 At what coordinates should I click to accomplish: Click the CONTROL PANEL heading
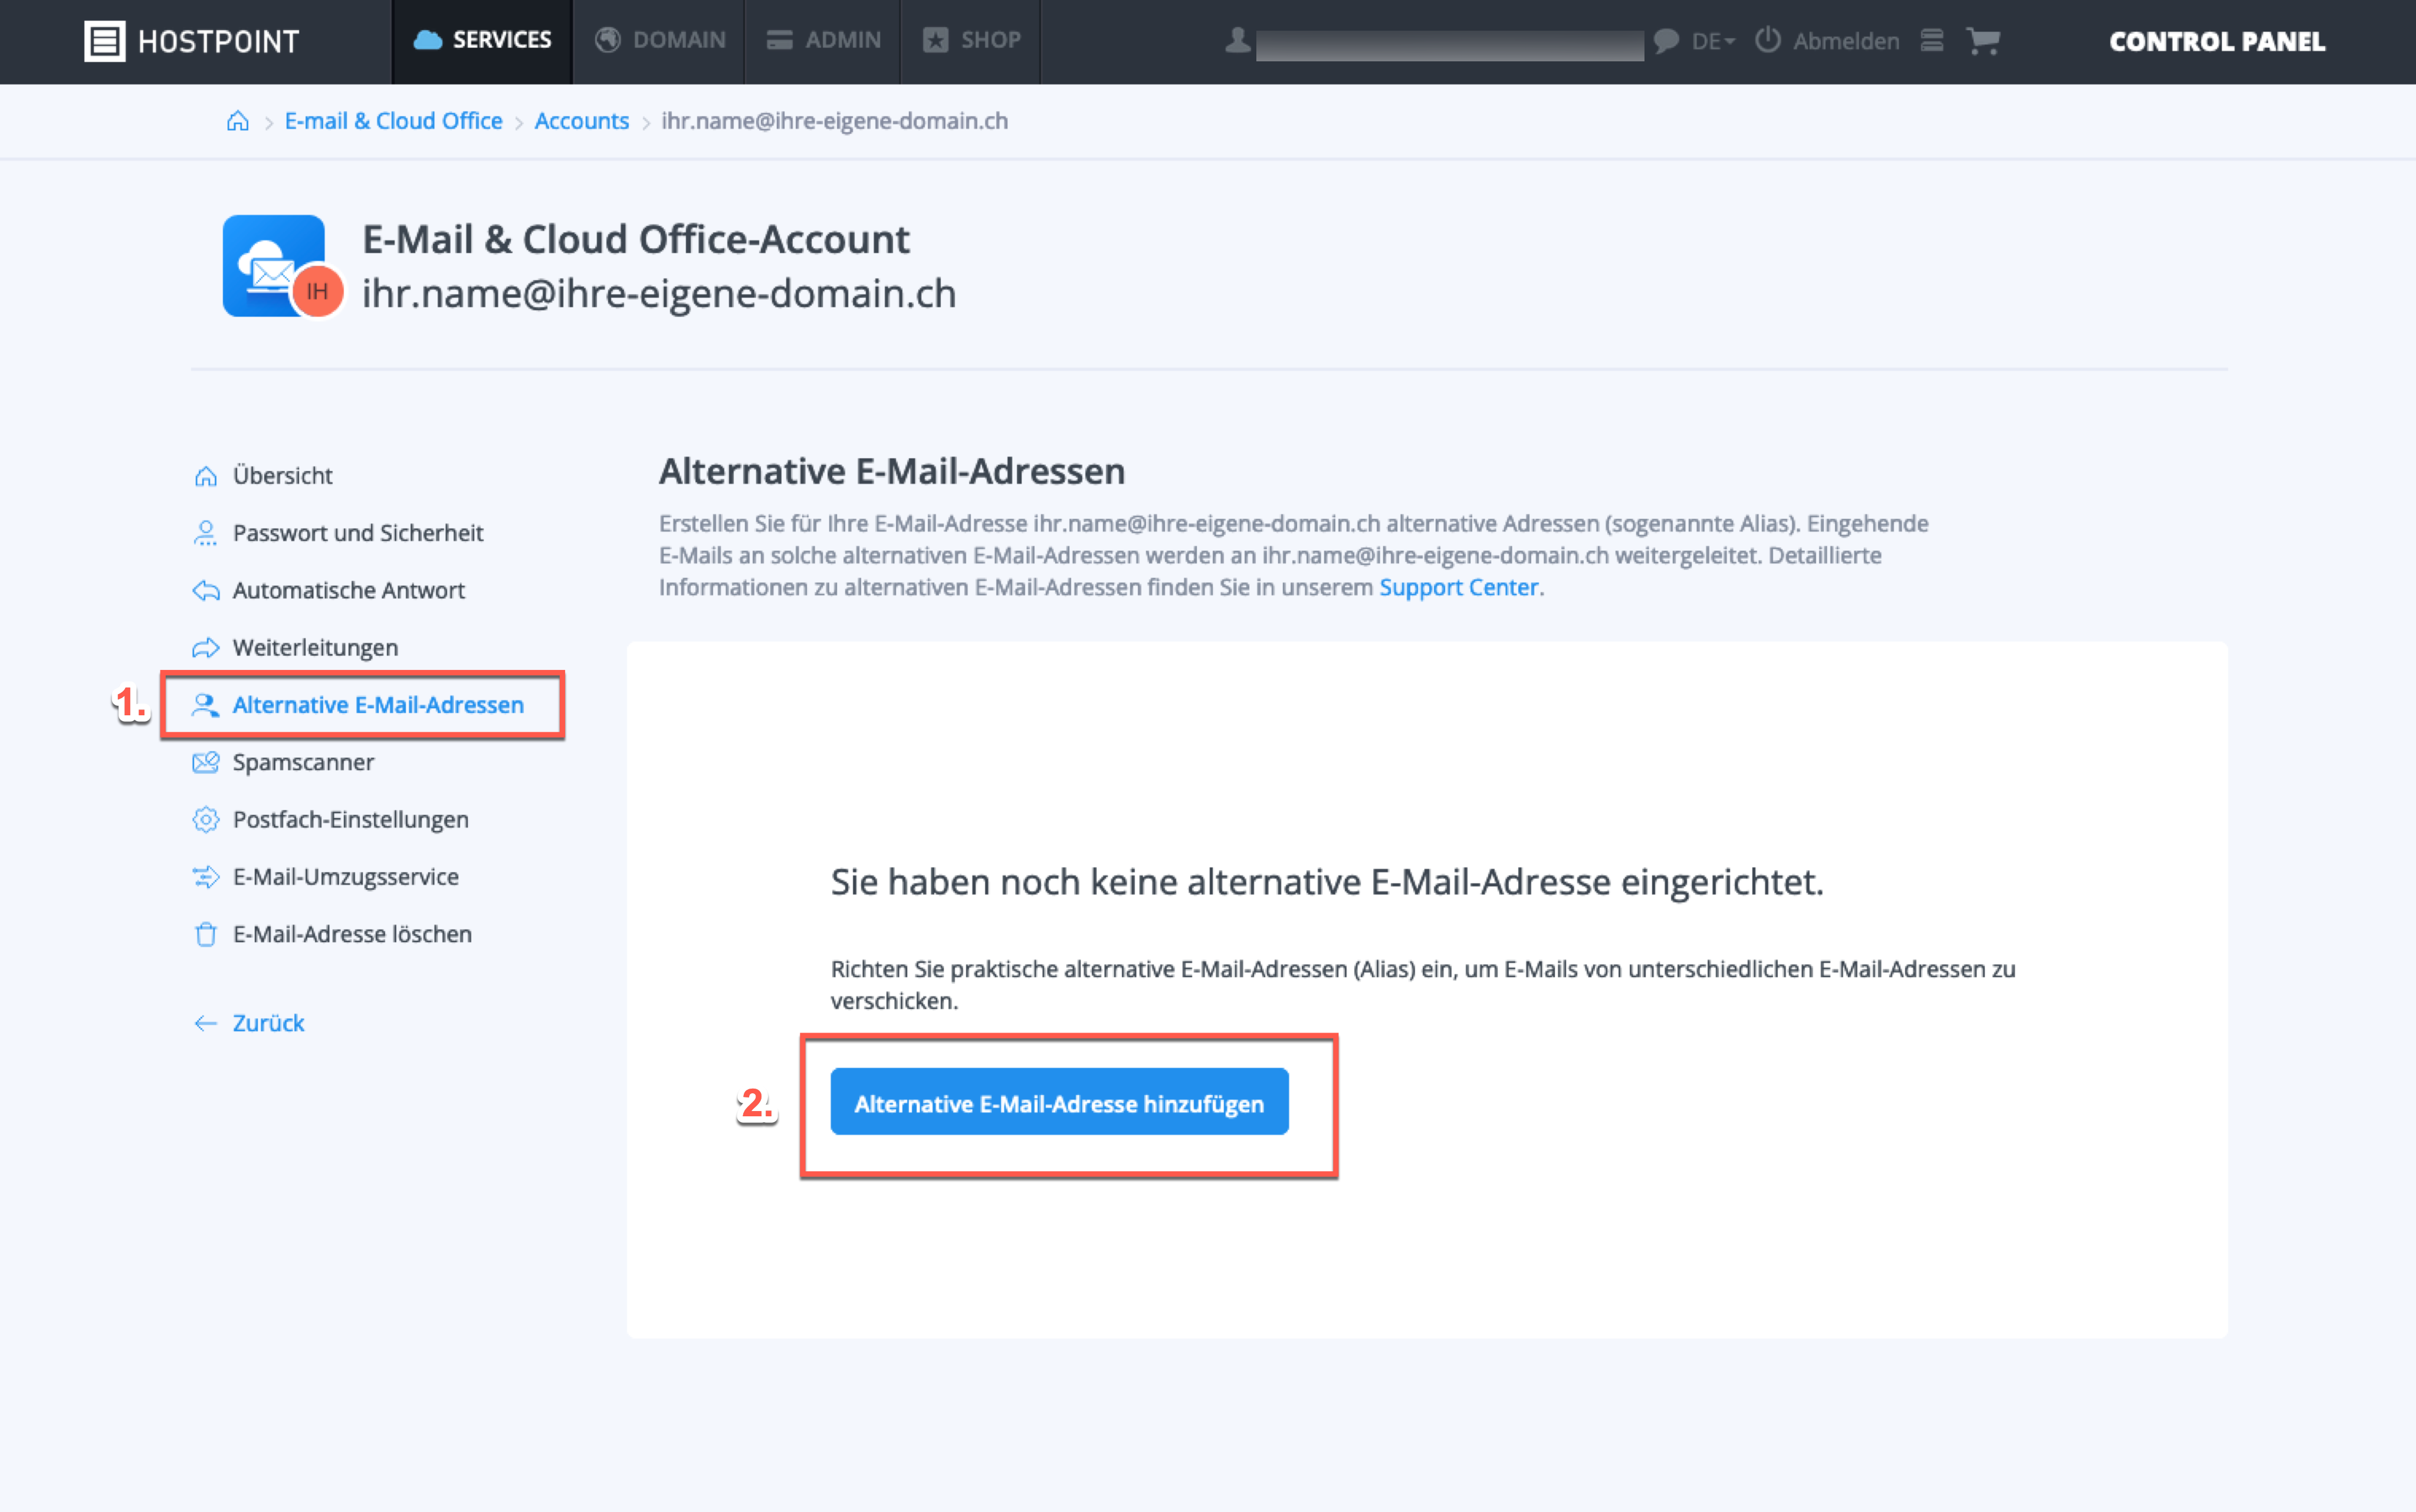[x=2217, y=41]
